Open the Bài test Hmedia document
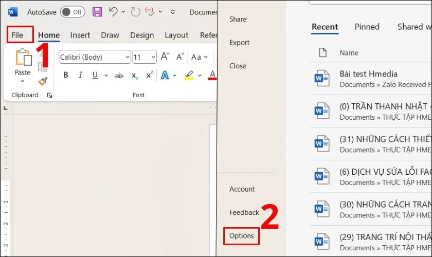The width and height of the screenshot is (432, 257). click(371, 79)
